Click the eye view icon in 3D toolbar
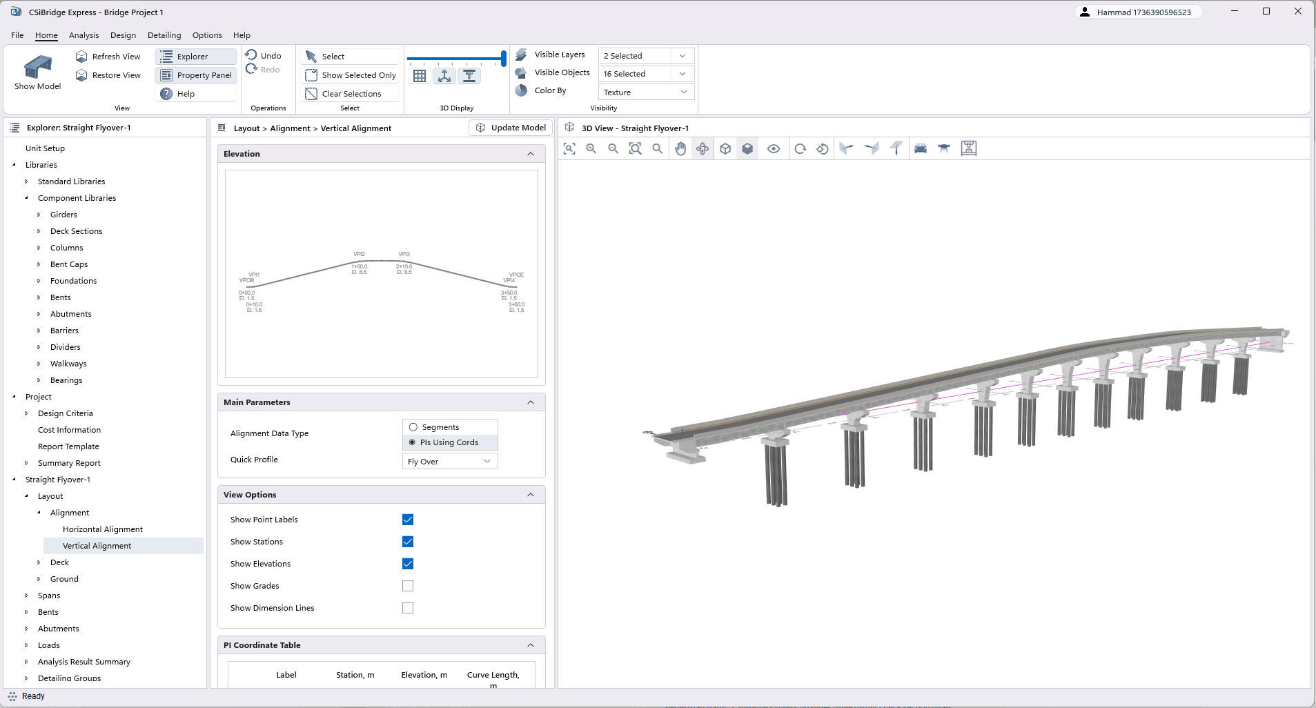 click(774, 148)
